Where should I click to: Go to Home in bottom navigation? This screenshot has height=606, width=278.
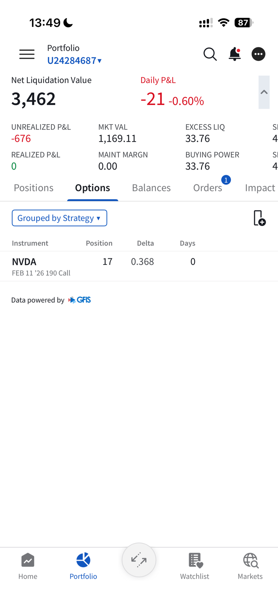(x=28, y=566)
